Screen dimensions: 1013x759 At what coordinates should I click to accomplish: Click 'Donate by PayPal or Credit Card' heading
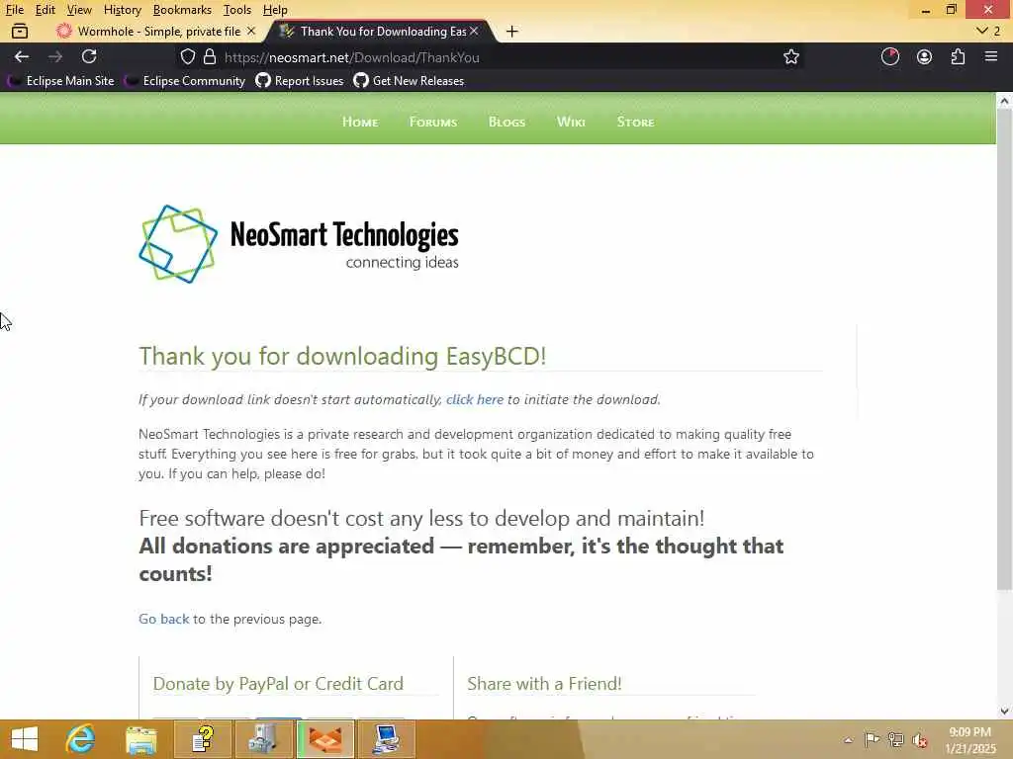point(278,684)
